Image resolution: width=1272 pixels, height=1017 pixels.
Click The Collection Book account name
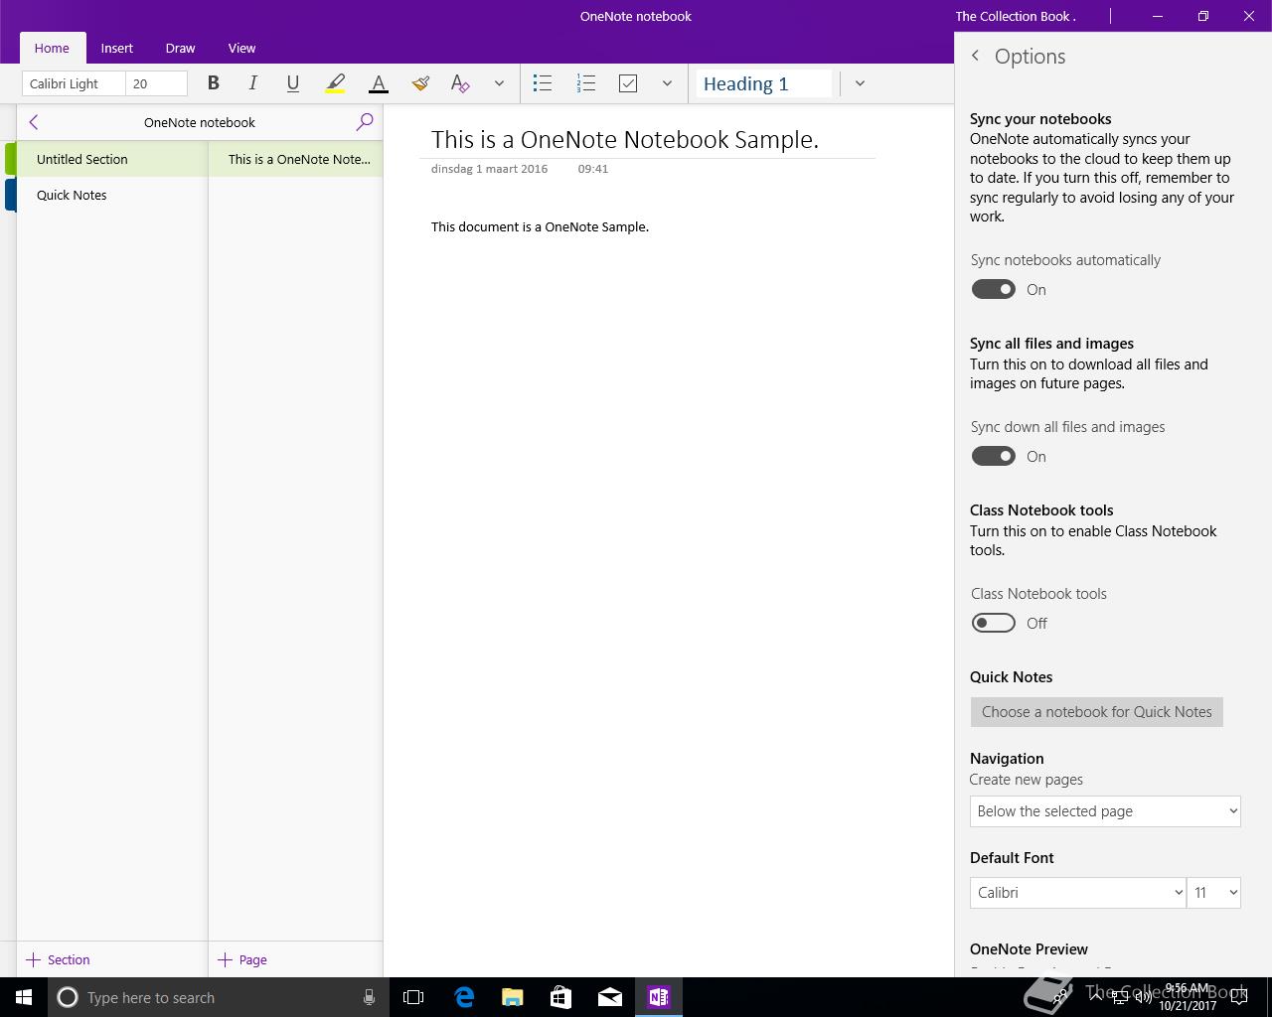(x=1016, y=16)
